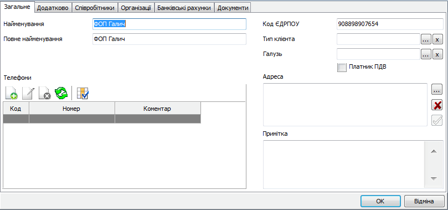448x210 pixels.
Task: Clear the address with the red X
Action: point(437,105)
